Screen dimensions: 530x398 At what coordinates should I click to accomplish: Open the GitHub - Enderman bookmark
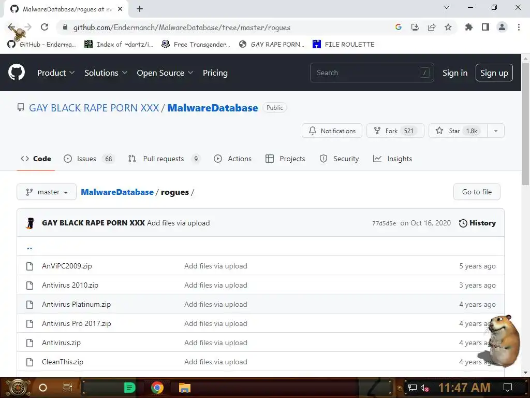41,44
